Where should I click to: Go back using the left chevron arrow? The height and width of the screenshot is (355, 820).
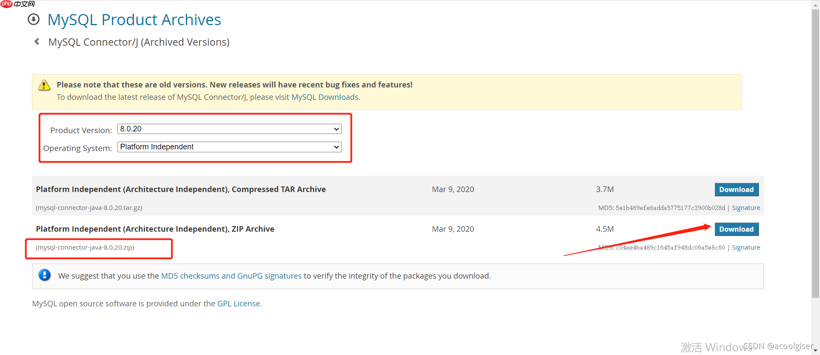[x=37, y=41]
